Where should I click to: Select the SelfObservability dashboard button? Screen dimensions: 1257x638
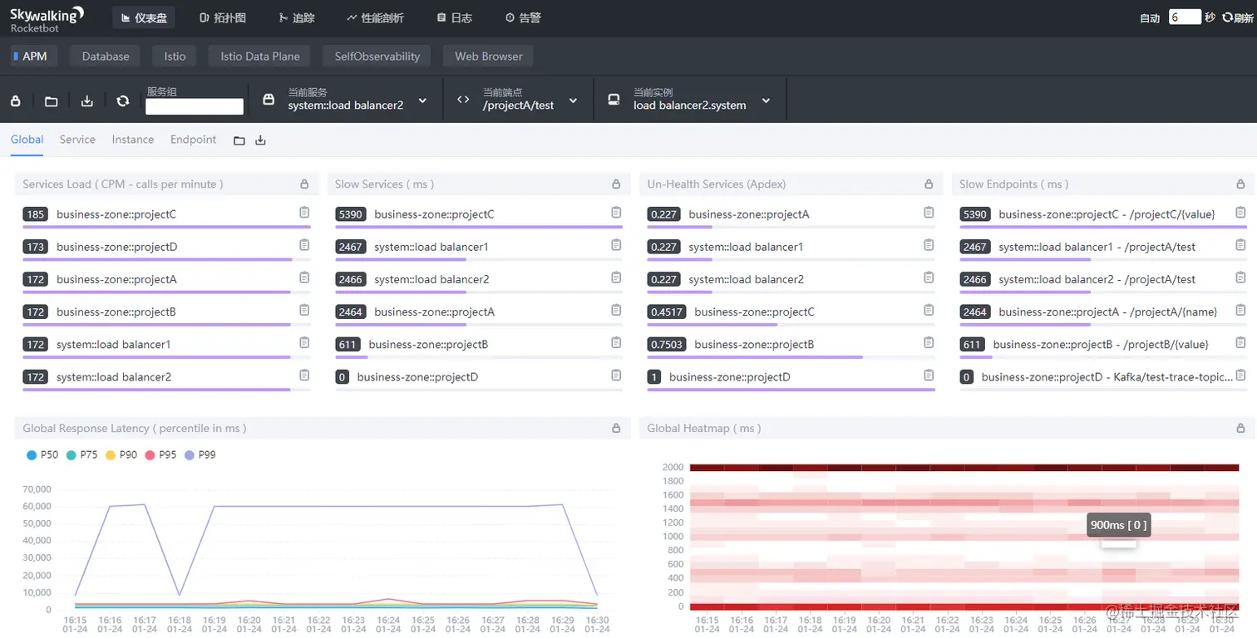click(377, 56)
